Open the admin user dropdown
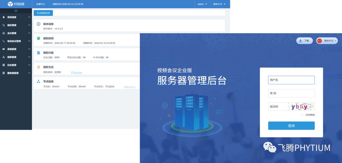Viewport: 342px width, 163px height. pos(202,4)
